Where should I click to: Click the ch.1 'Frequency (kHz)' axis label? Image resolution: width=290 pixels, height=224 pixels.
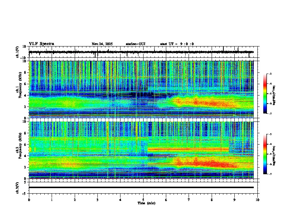click(21, 85)
